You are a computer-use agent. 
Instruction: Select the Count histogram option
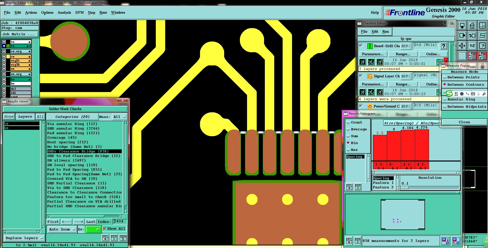(354, 122)
